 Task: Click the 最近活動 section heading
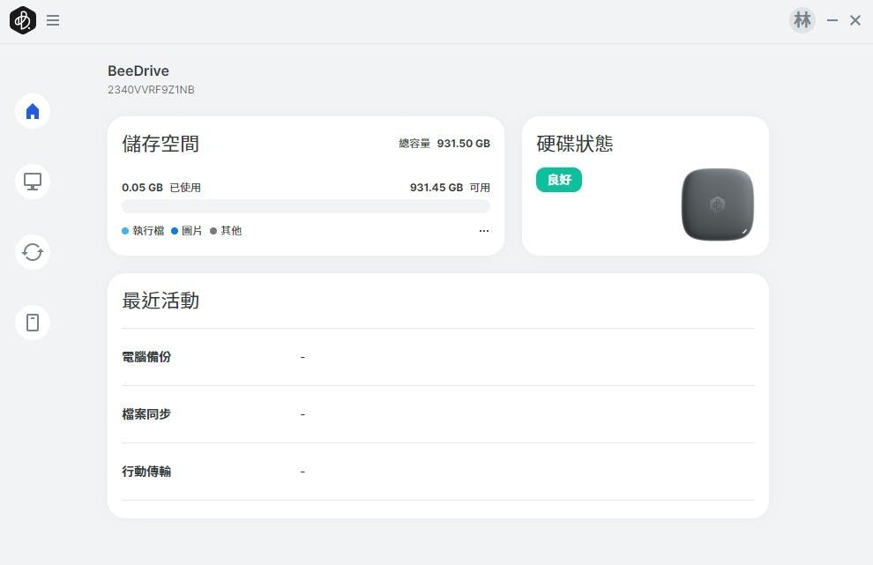pos(160,301)
